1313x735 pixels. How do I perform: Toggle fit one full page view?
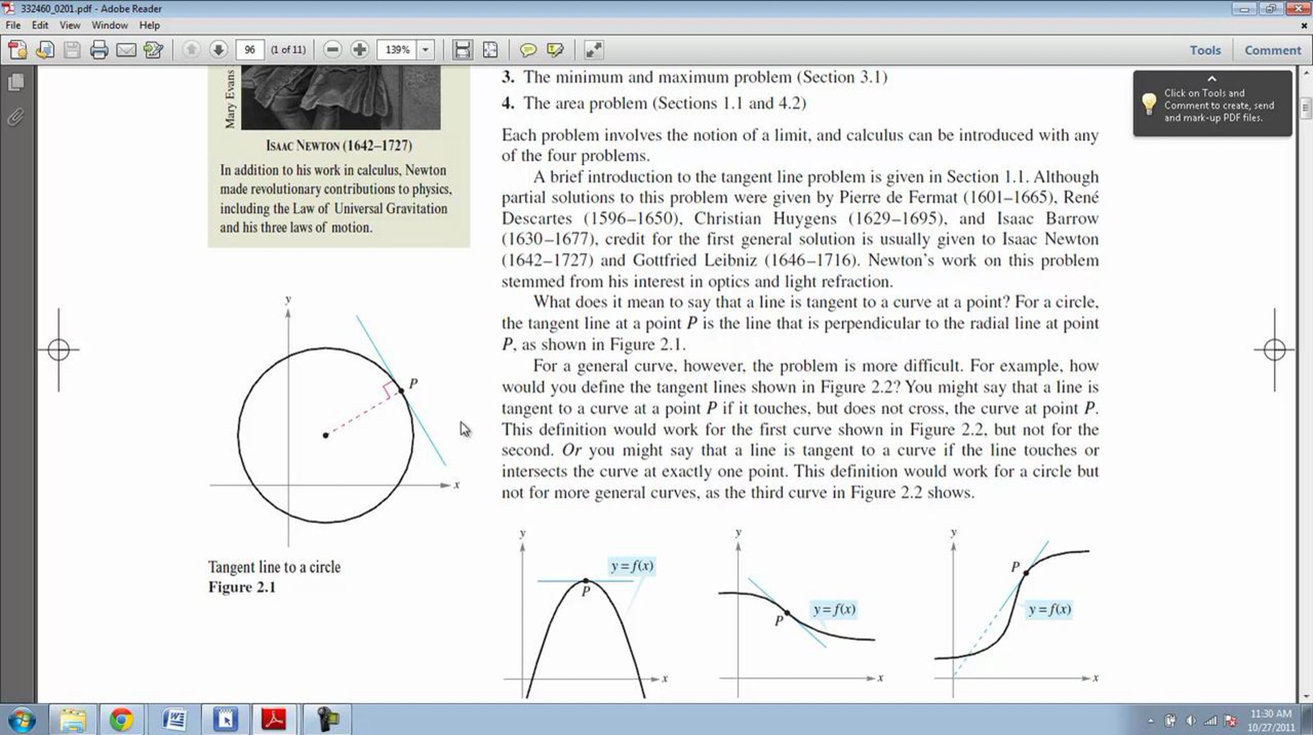[x=490, y=50]
